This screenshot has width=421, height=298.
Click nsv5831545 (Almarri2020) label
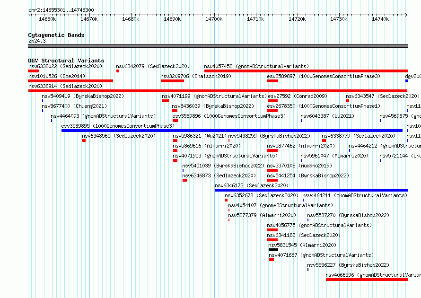(x=302, y=245)
